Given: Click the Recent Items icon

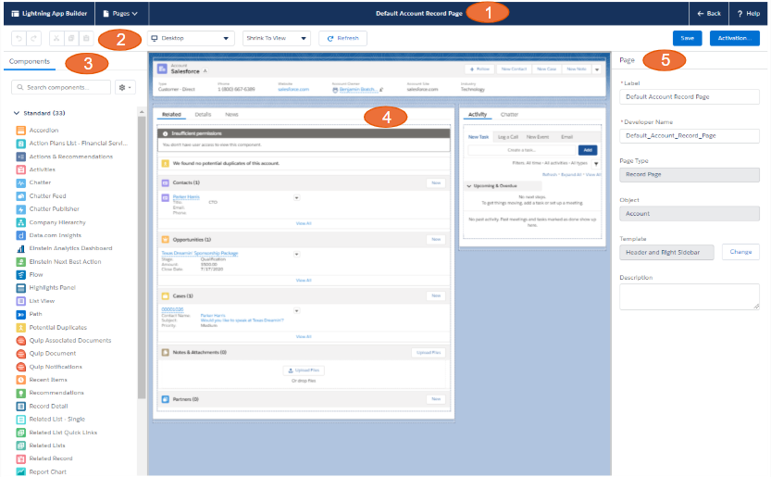Looking at the screenshot, I should [20, 380].
